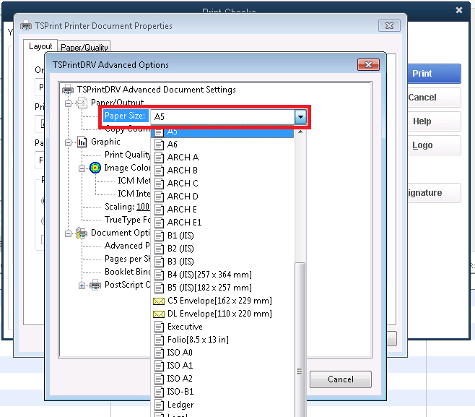Click the page icon next to Executive
Screen dimensions: 475x417
[x=159, y=327]
